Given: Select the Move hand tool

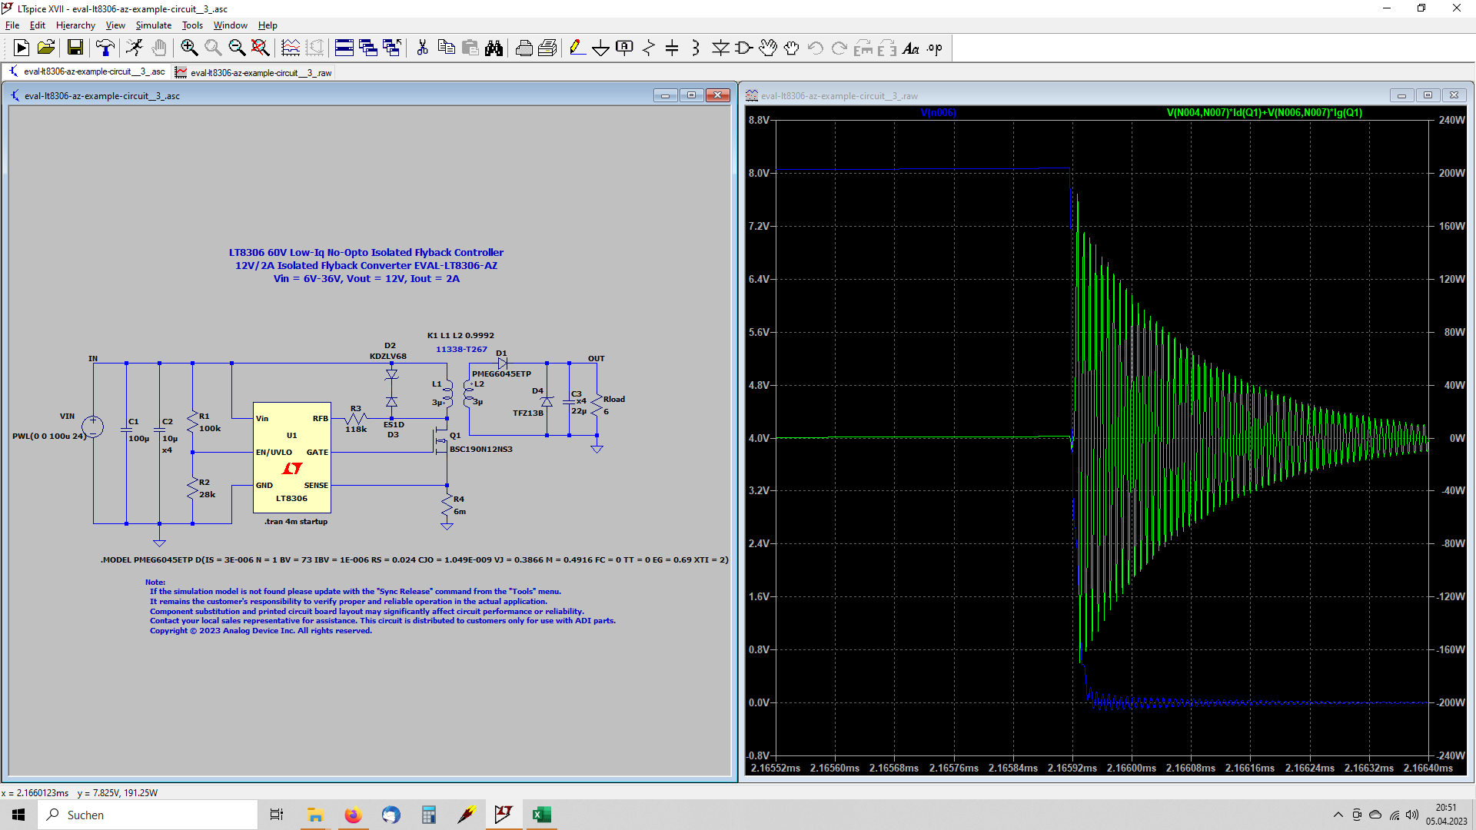Looking at the screenshot, I should point(768,48).
